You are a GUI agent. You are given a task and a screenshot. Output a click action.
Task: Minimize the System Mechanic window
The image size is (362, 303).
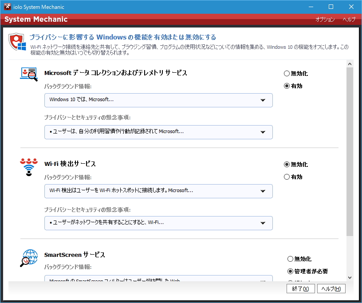click(311, 7)
